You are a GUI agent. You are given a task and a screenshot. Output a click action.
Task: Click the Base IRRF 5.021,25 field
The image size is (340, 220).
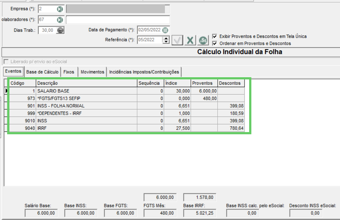point(200,213)
